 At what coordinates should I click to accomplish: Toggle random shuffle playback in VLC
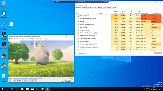coord(36,81)
